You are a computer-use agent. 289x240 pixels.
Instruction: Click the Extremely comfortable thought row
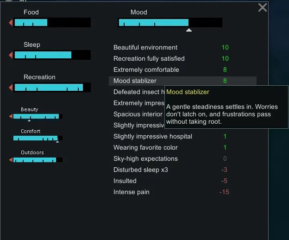pos(146,69)
